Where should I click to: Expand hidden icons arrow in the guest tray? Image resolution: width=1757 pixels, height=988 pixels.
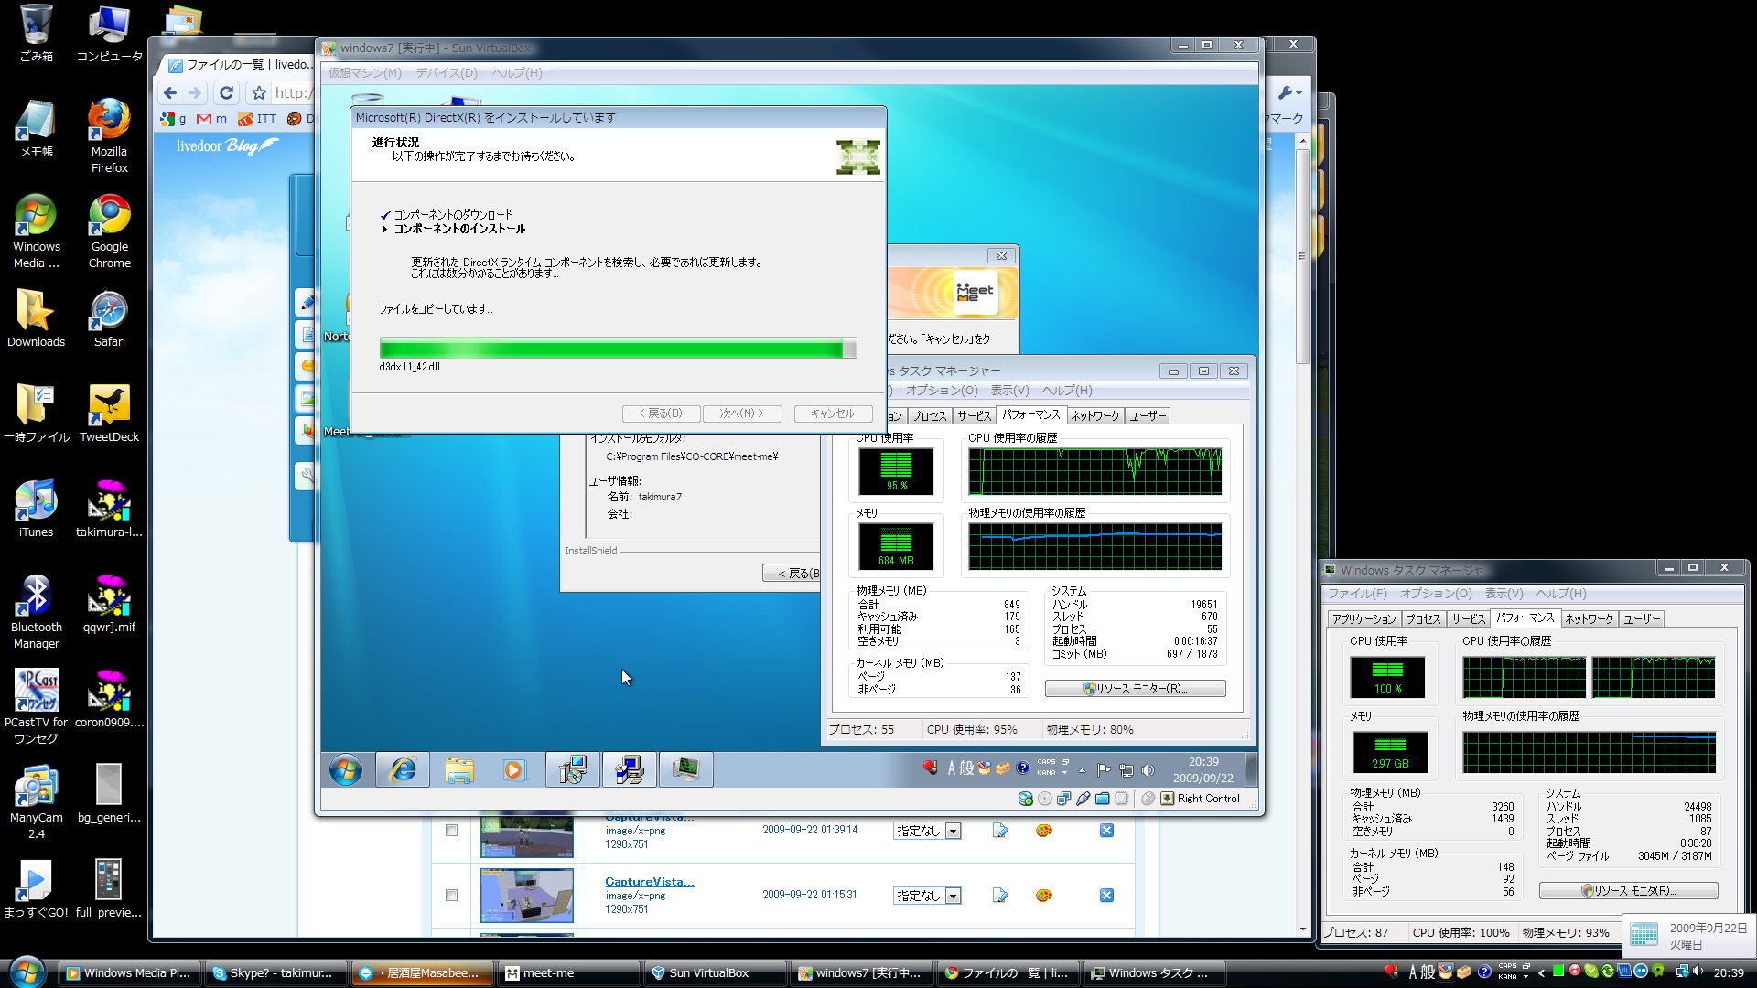tap(1082, 770)
